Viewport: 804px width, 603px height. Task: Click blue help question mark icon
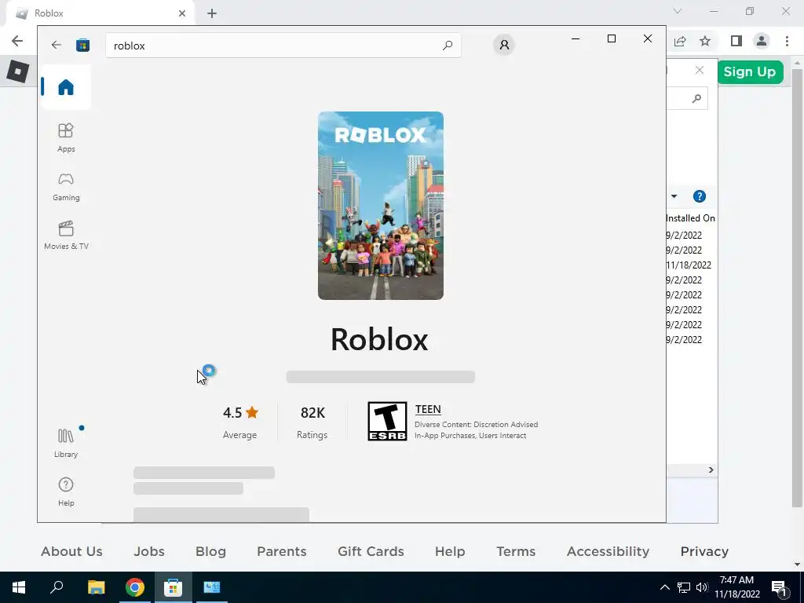click(700, 196)
